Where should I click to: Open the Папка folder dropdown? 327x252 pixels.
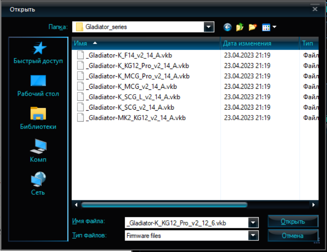(x=208, y=27)
